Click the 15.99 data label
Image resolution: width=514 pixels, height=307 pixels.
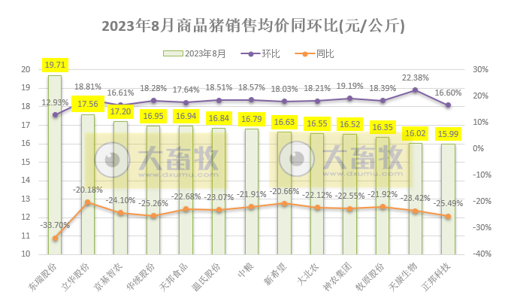tap(448, 134)
